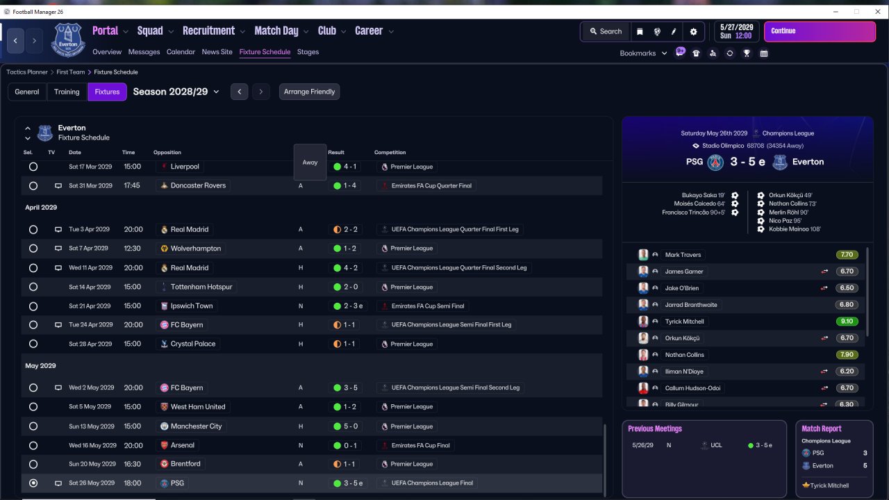Select the Arsenal fixture radio button
This screenshot has width=889, height=500.
[x=33, y=445]
